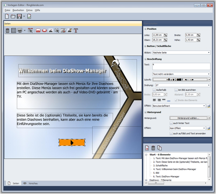This screenshot has height=194, width=216.
Task: Check 'Am Bild ausrichten' option
Action: coord(176,90)
